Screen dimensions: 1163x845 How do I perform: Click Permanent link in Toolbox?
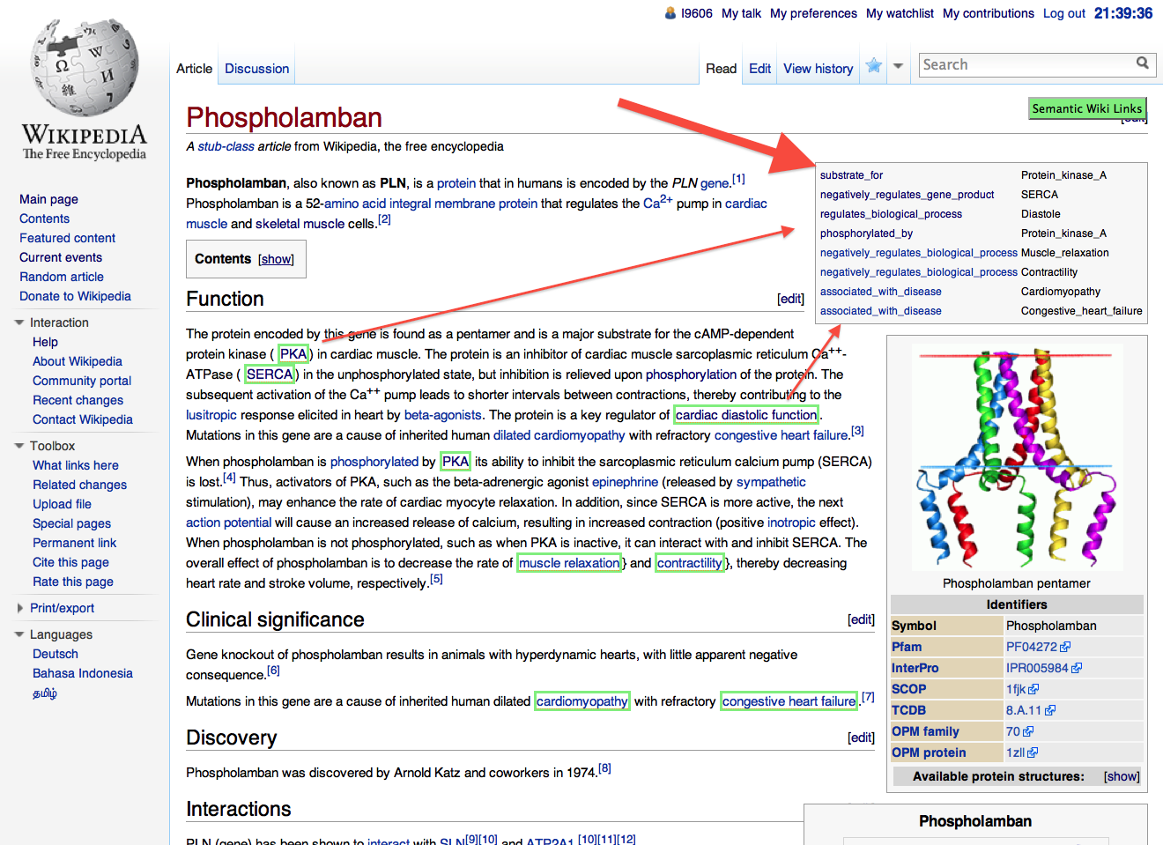point(74,543)
